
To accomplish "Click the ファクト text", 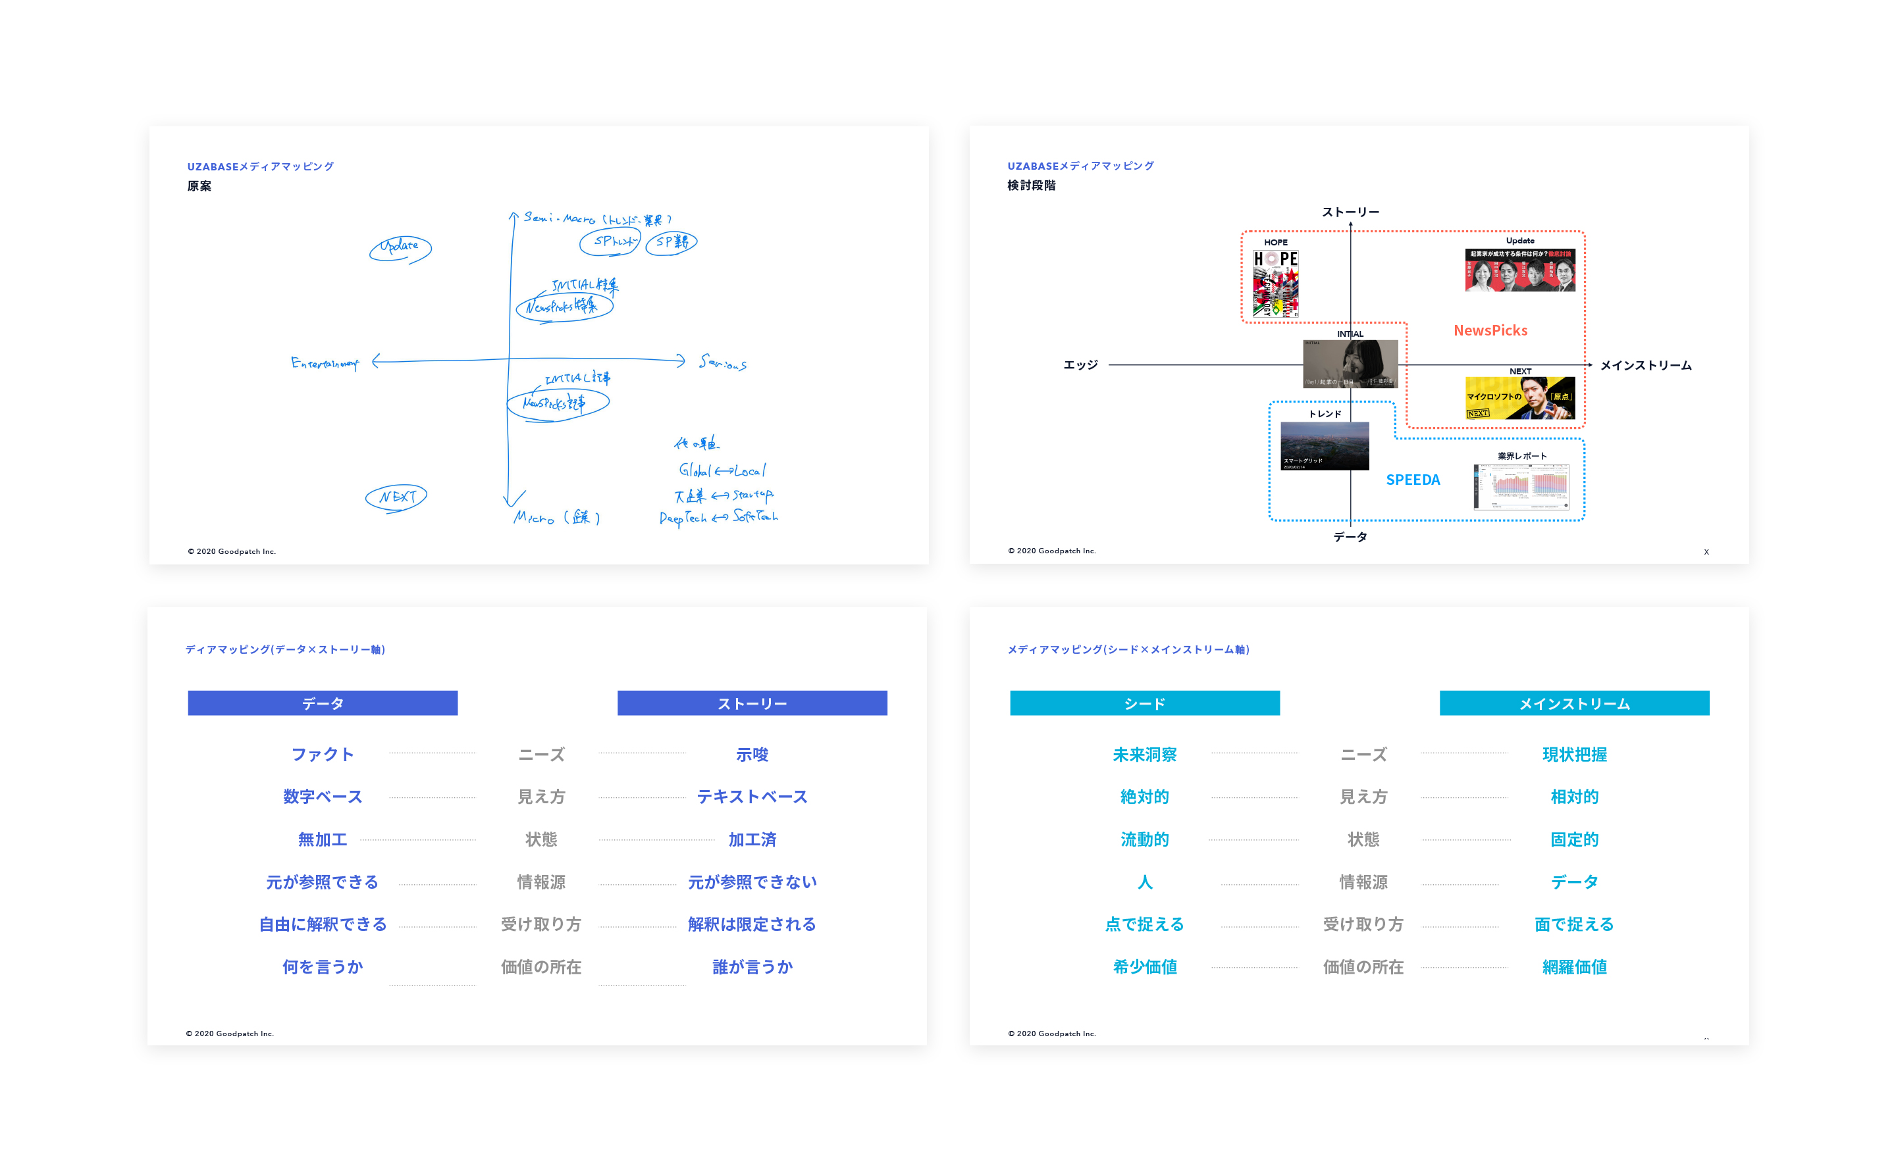I will [x=323, y=755].
